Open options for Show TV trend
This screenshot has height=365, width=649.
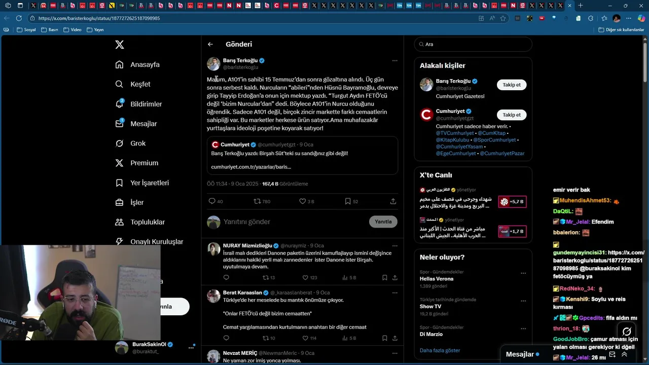pos(523,301)
